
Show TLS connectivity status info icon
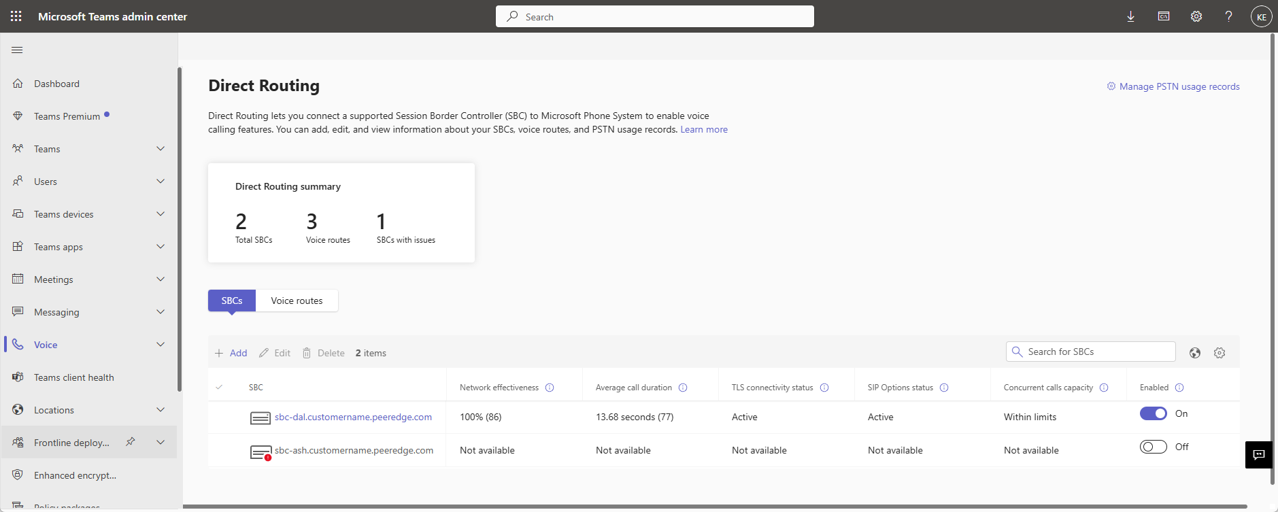pyautogui.click(x=824, y=388)
